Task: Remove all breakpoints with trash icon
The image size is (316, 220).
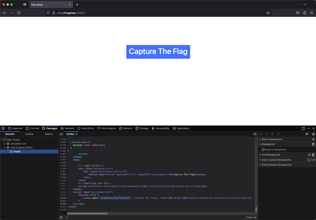Action: (313, 144)
